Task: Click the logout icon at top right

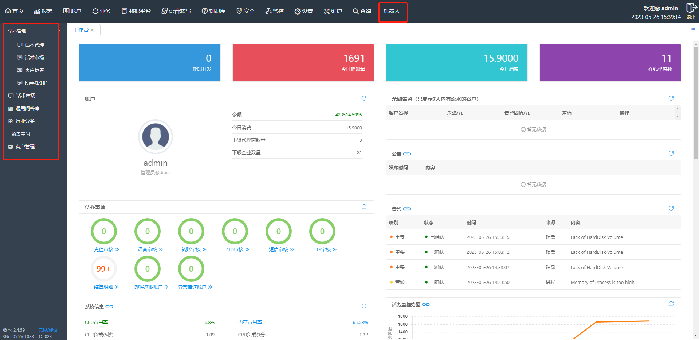Action: click(x=691, y=8)
